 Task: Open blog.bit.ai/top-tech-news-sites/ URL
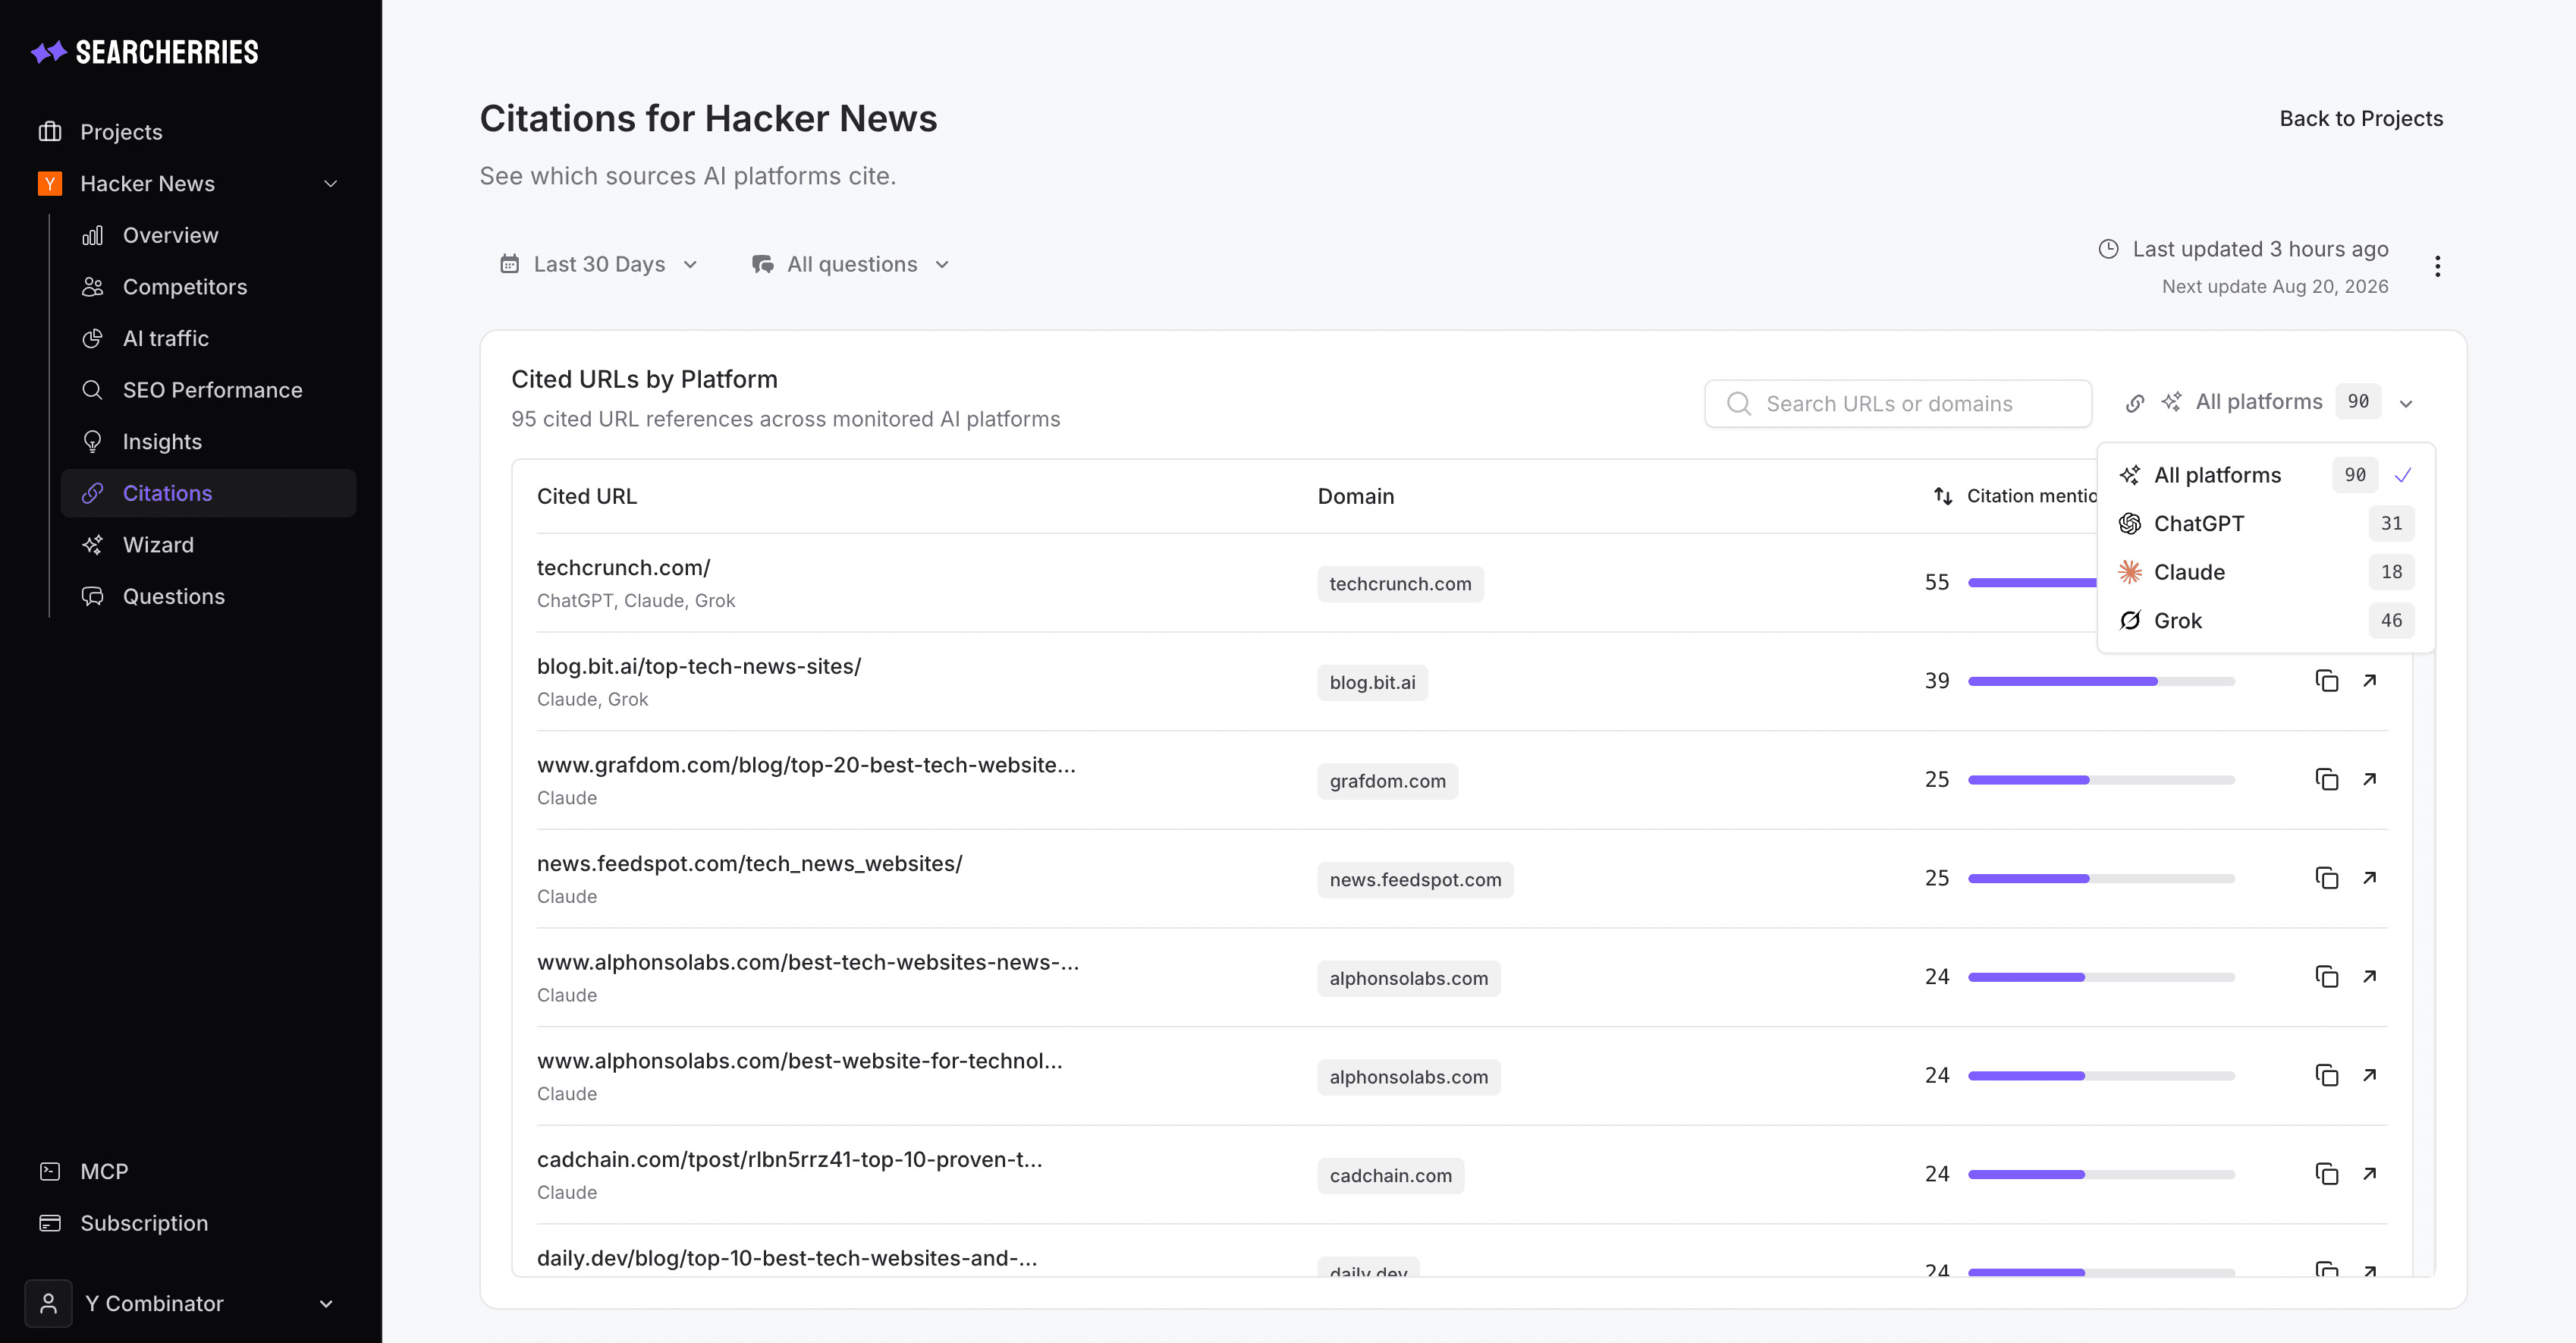(x=698, y=667)
